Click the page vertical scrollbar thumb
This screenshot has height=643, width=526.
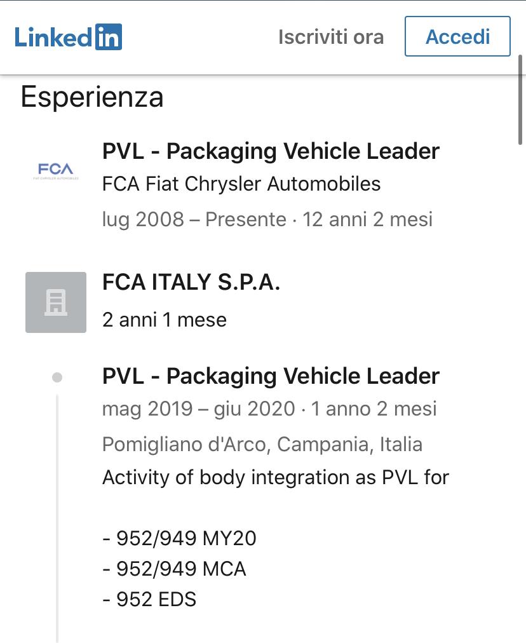(x=520, y=100)
